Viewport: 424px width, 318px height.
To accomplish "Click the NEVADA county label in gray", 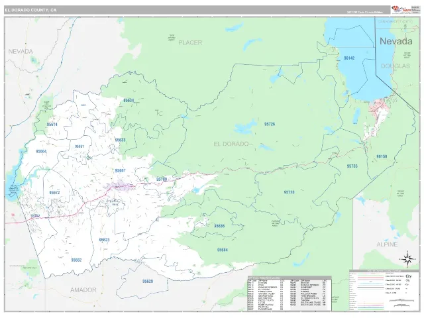I will pyautogui.click(x=21, y=52).
